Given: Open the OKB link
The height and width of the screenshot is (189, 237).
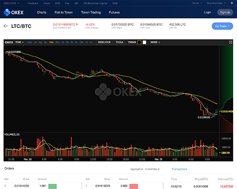Looking at the screenshot, I should [115, 3].
